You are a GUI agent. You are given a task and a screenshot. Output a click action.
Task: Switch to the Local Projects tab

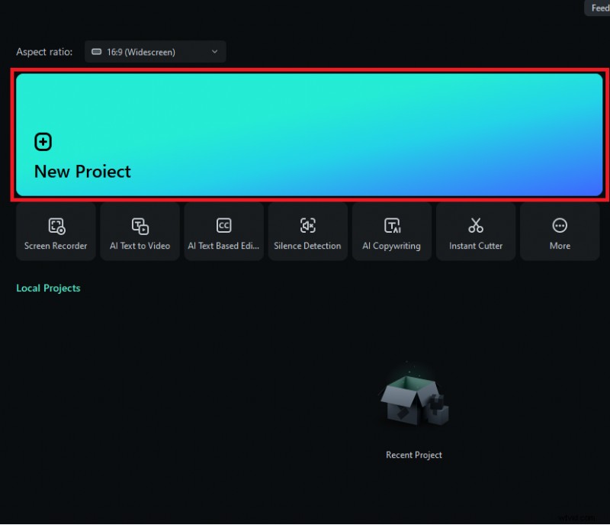(48, 288)
